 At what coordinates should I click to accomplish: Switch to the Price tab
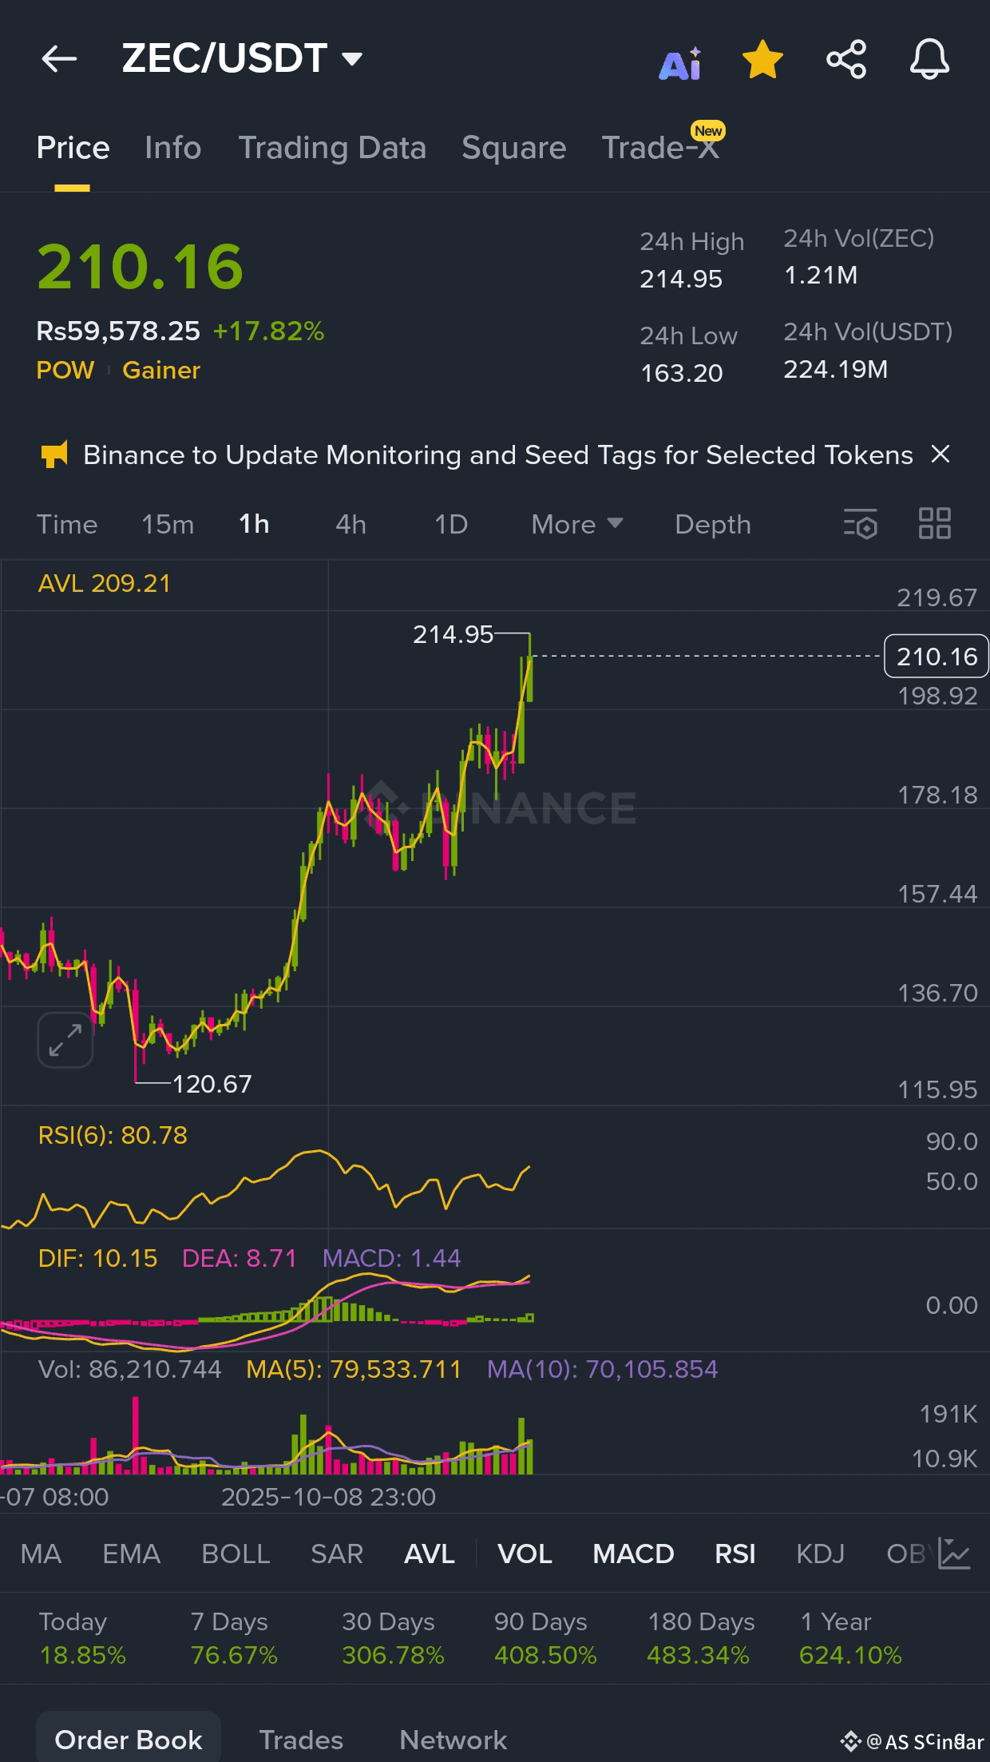coord(73,148)
